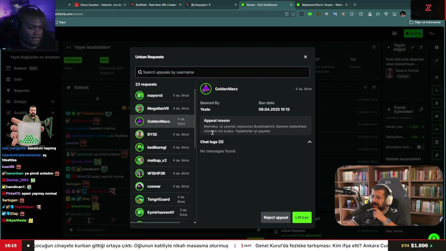Click the info icon in right rail

pyautogui.click(x=437, y=47)
